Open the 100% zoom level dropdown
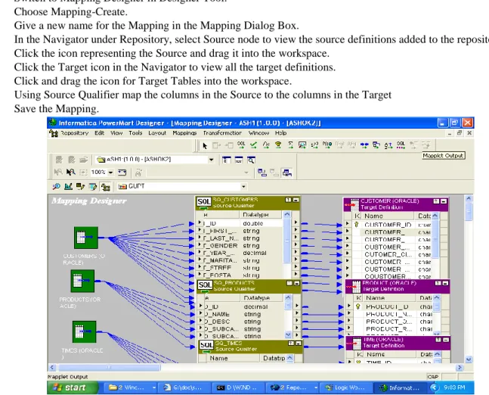The image size is (489, 395). 110,173
